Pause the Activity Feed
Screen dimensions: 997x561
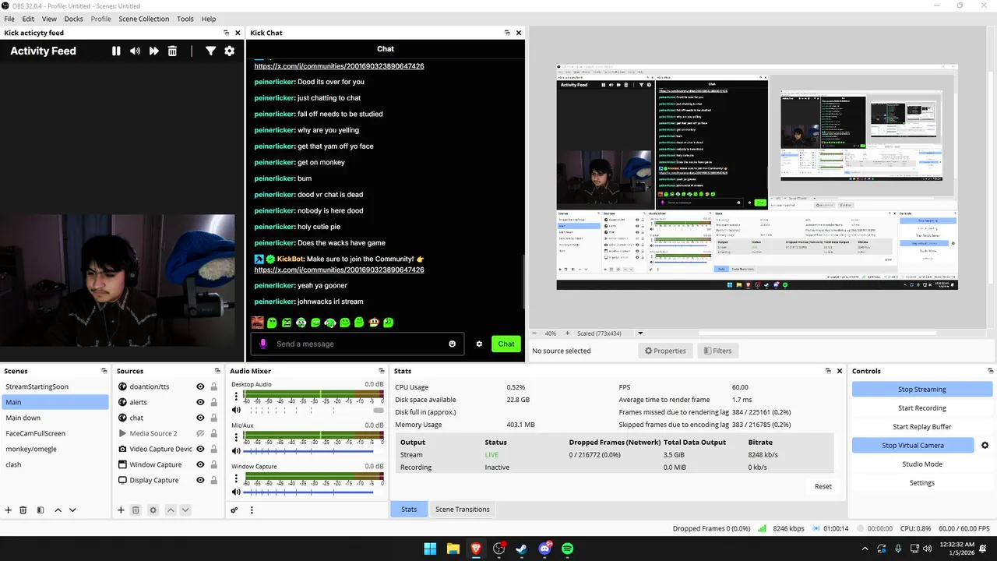[116, 51]
